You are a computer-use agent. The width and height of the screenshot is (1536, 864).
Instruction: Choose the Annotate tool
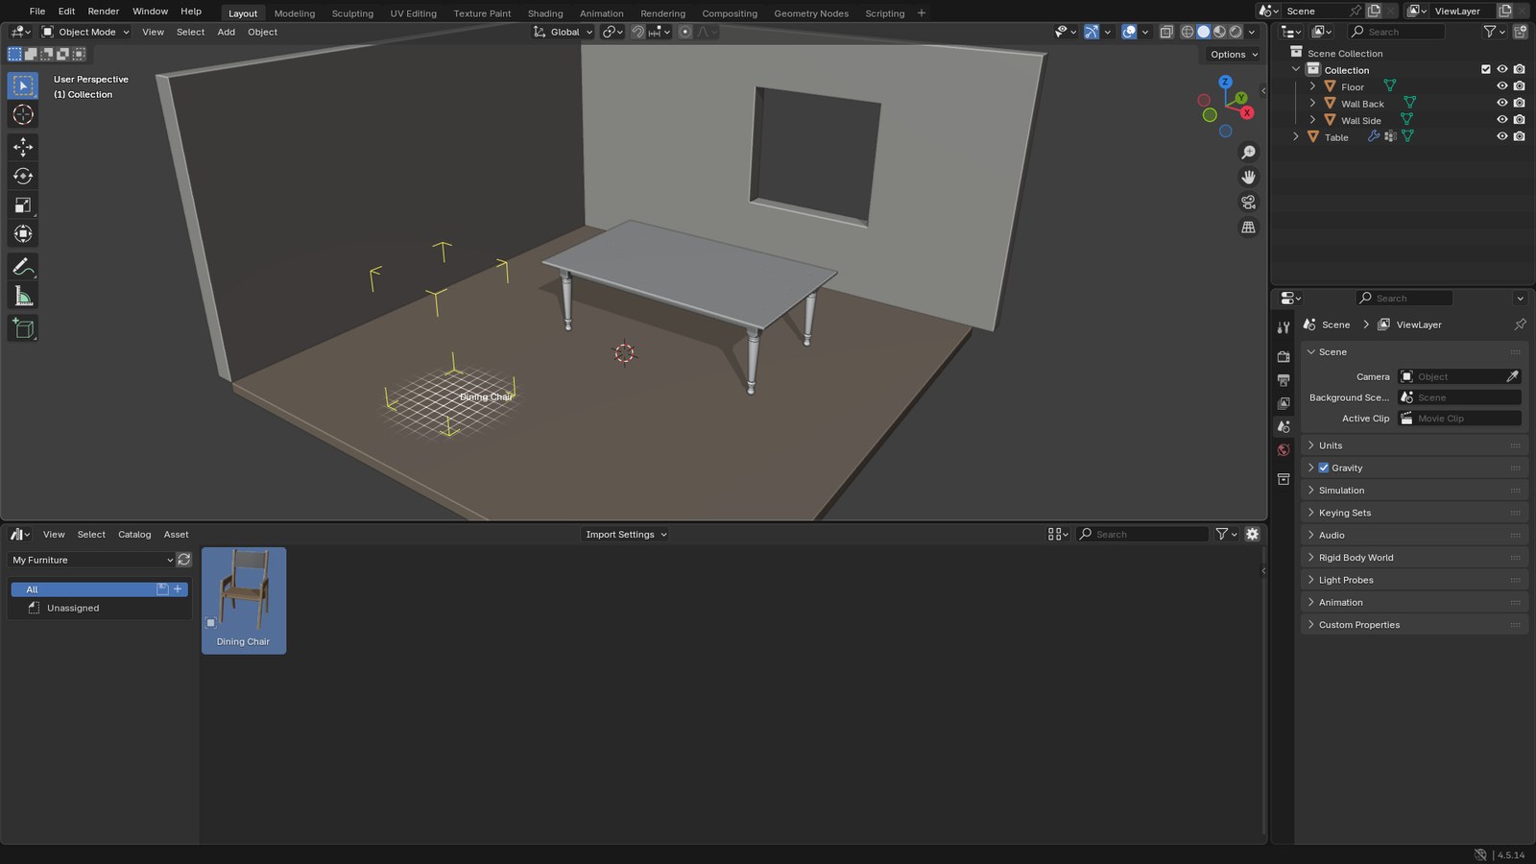pyautogui.click(x=23, y=267)
